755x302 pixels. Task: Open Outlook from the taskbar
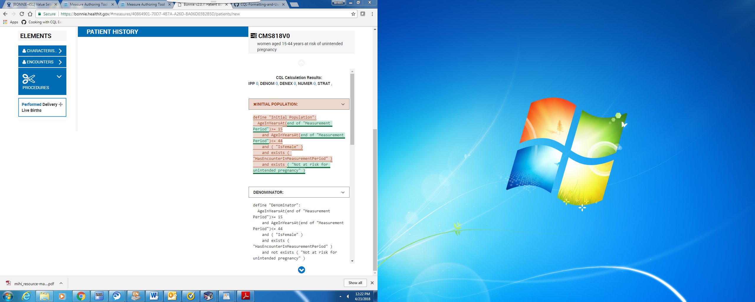click(x=172, y=296)
